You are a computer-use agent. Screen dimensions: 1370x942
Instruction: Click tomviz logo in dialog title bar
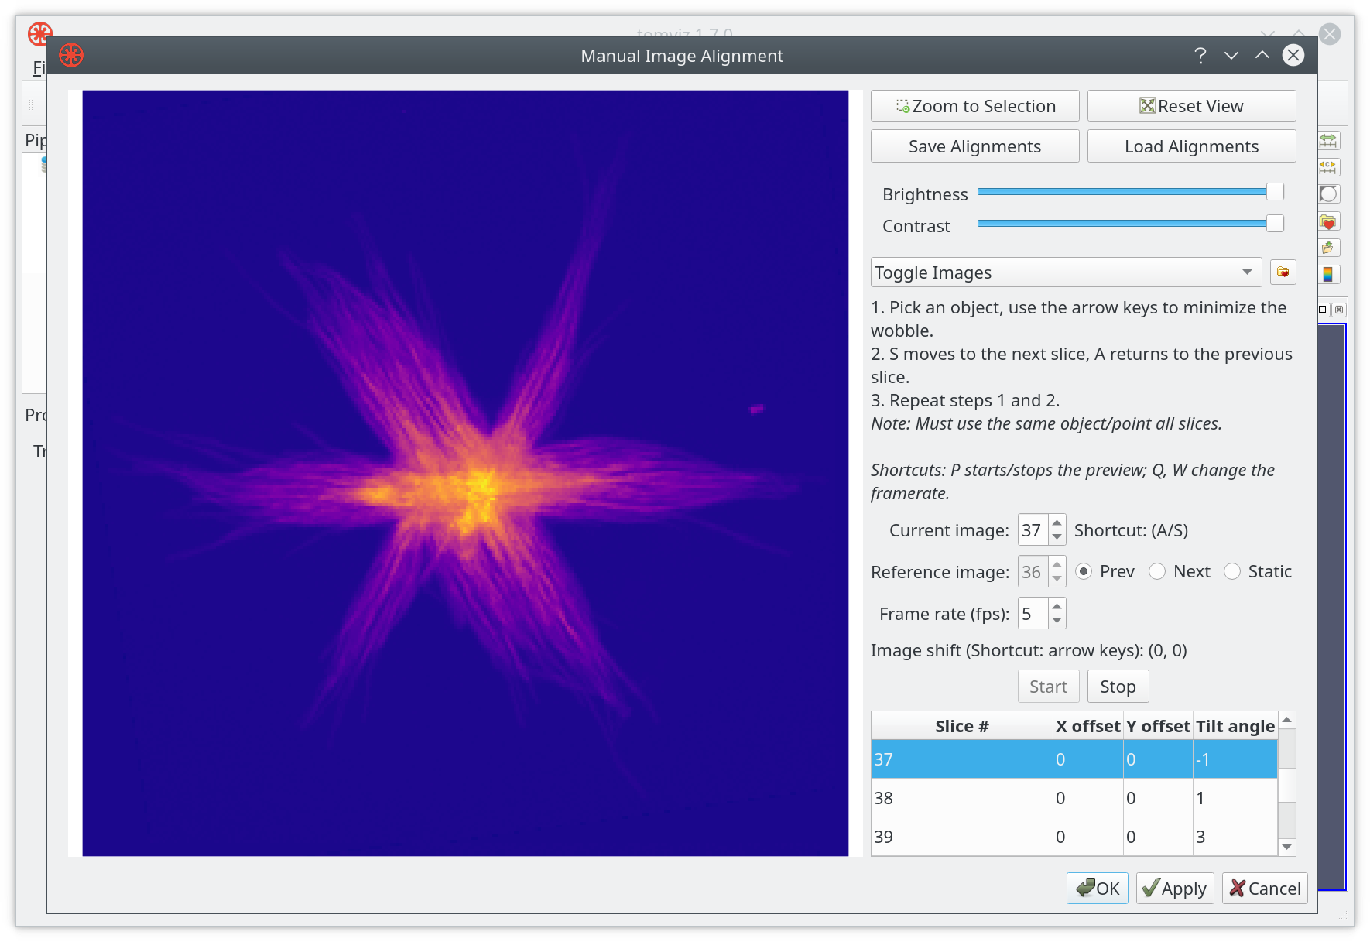(x=71, y=55)
